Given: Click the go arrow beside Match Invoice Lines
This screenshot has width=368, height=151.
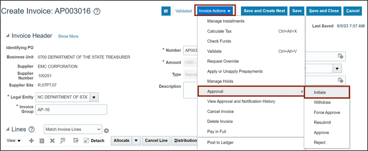Looking at the screenshot, I should (106, 131).
